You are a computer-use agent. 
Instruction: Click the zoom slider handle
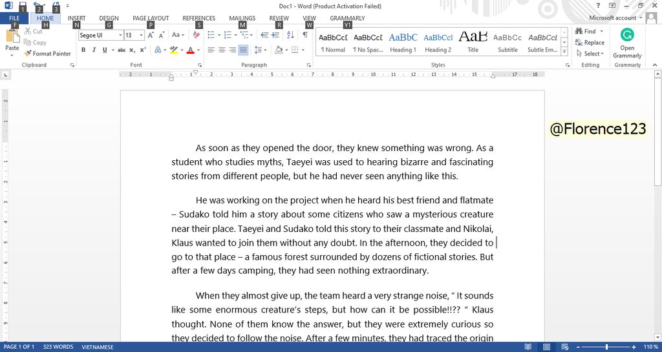(x=606, y=347)
